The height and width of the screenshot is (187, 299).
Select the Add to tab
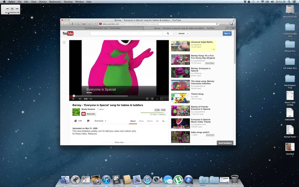coord(150,121)
